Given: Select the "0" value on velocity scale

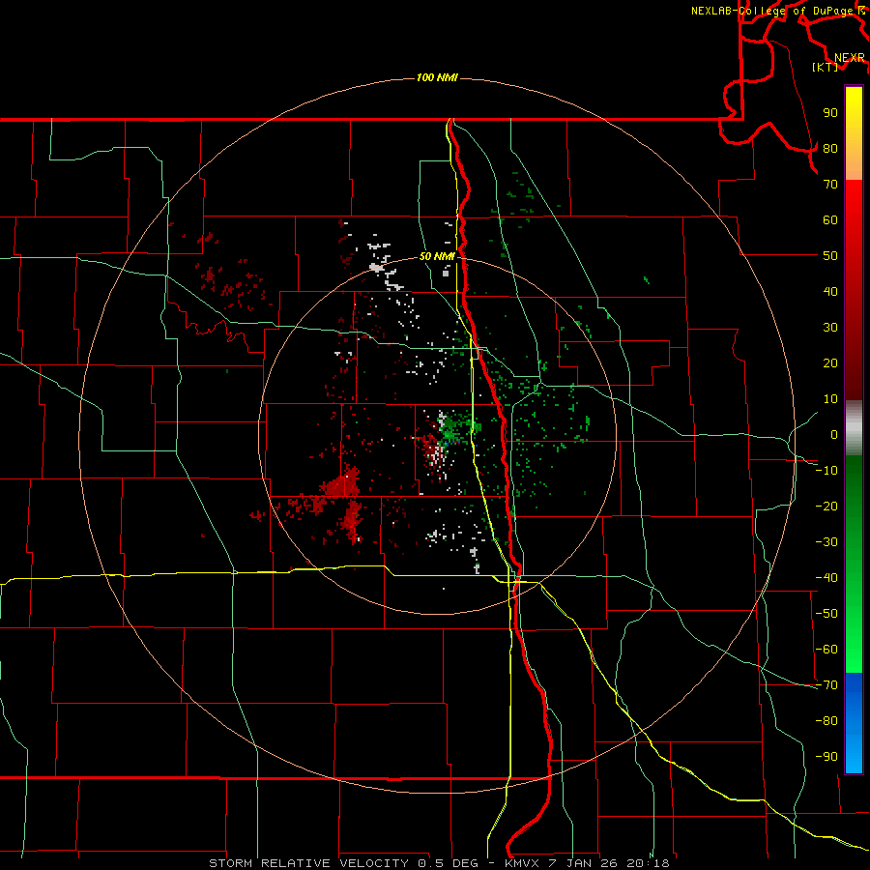Looking at the screenshot, I should [834, 435].
